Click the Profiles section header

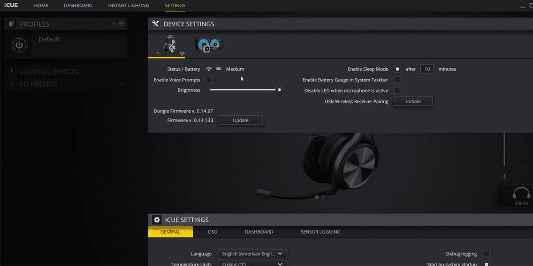[66, 24]
